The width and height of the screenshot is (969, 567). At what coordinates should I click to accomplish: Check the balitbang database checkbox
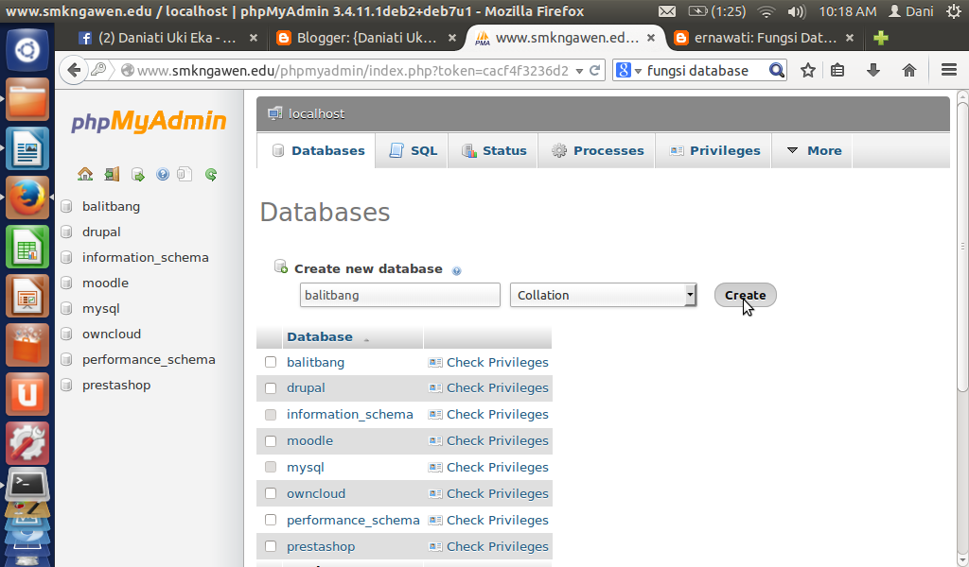point(271,362)
